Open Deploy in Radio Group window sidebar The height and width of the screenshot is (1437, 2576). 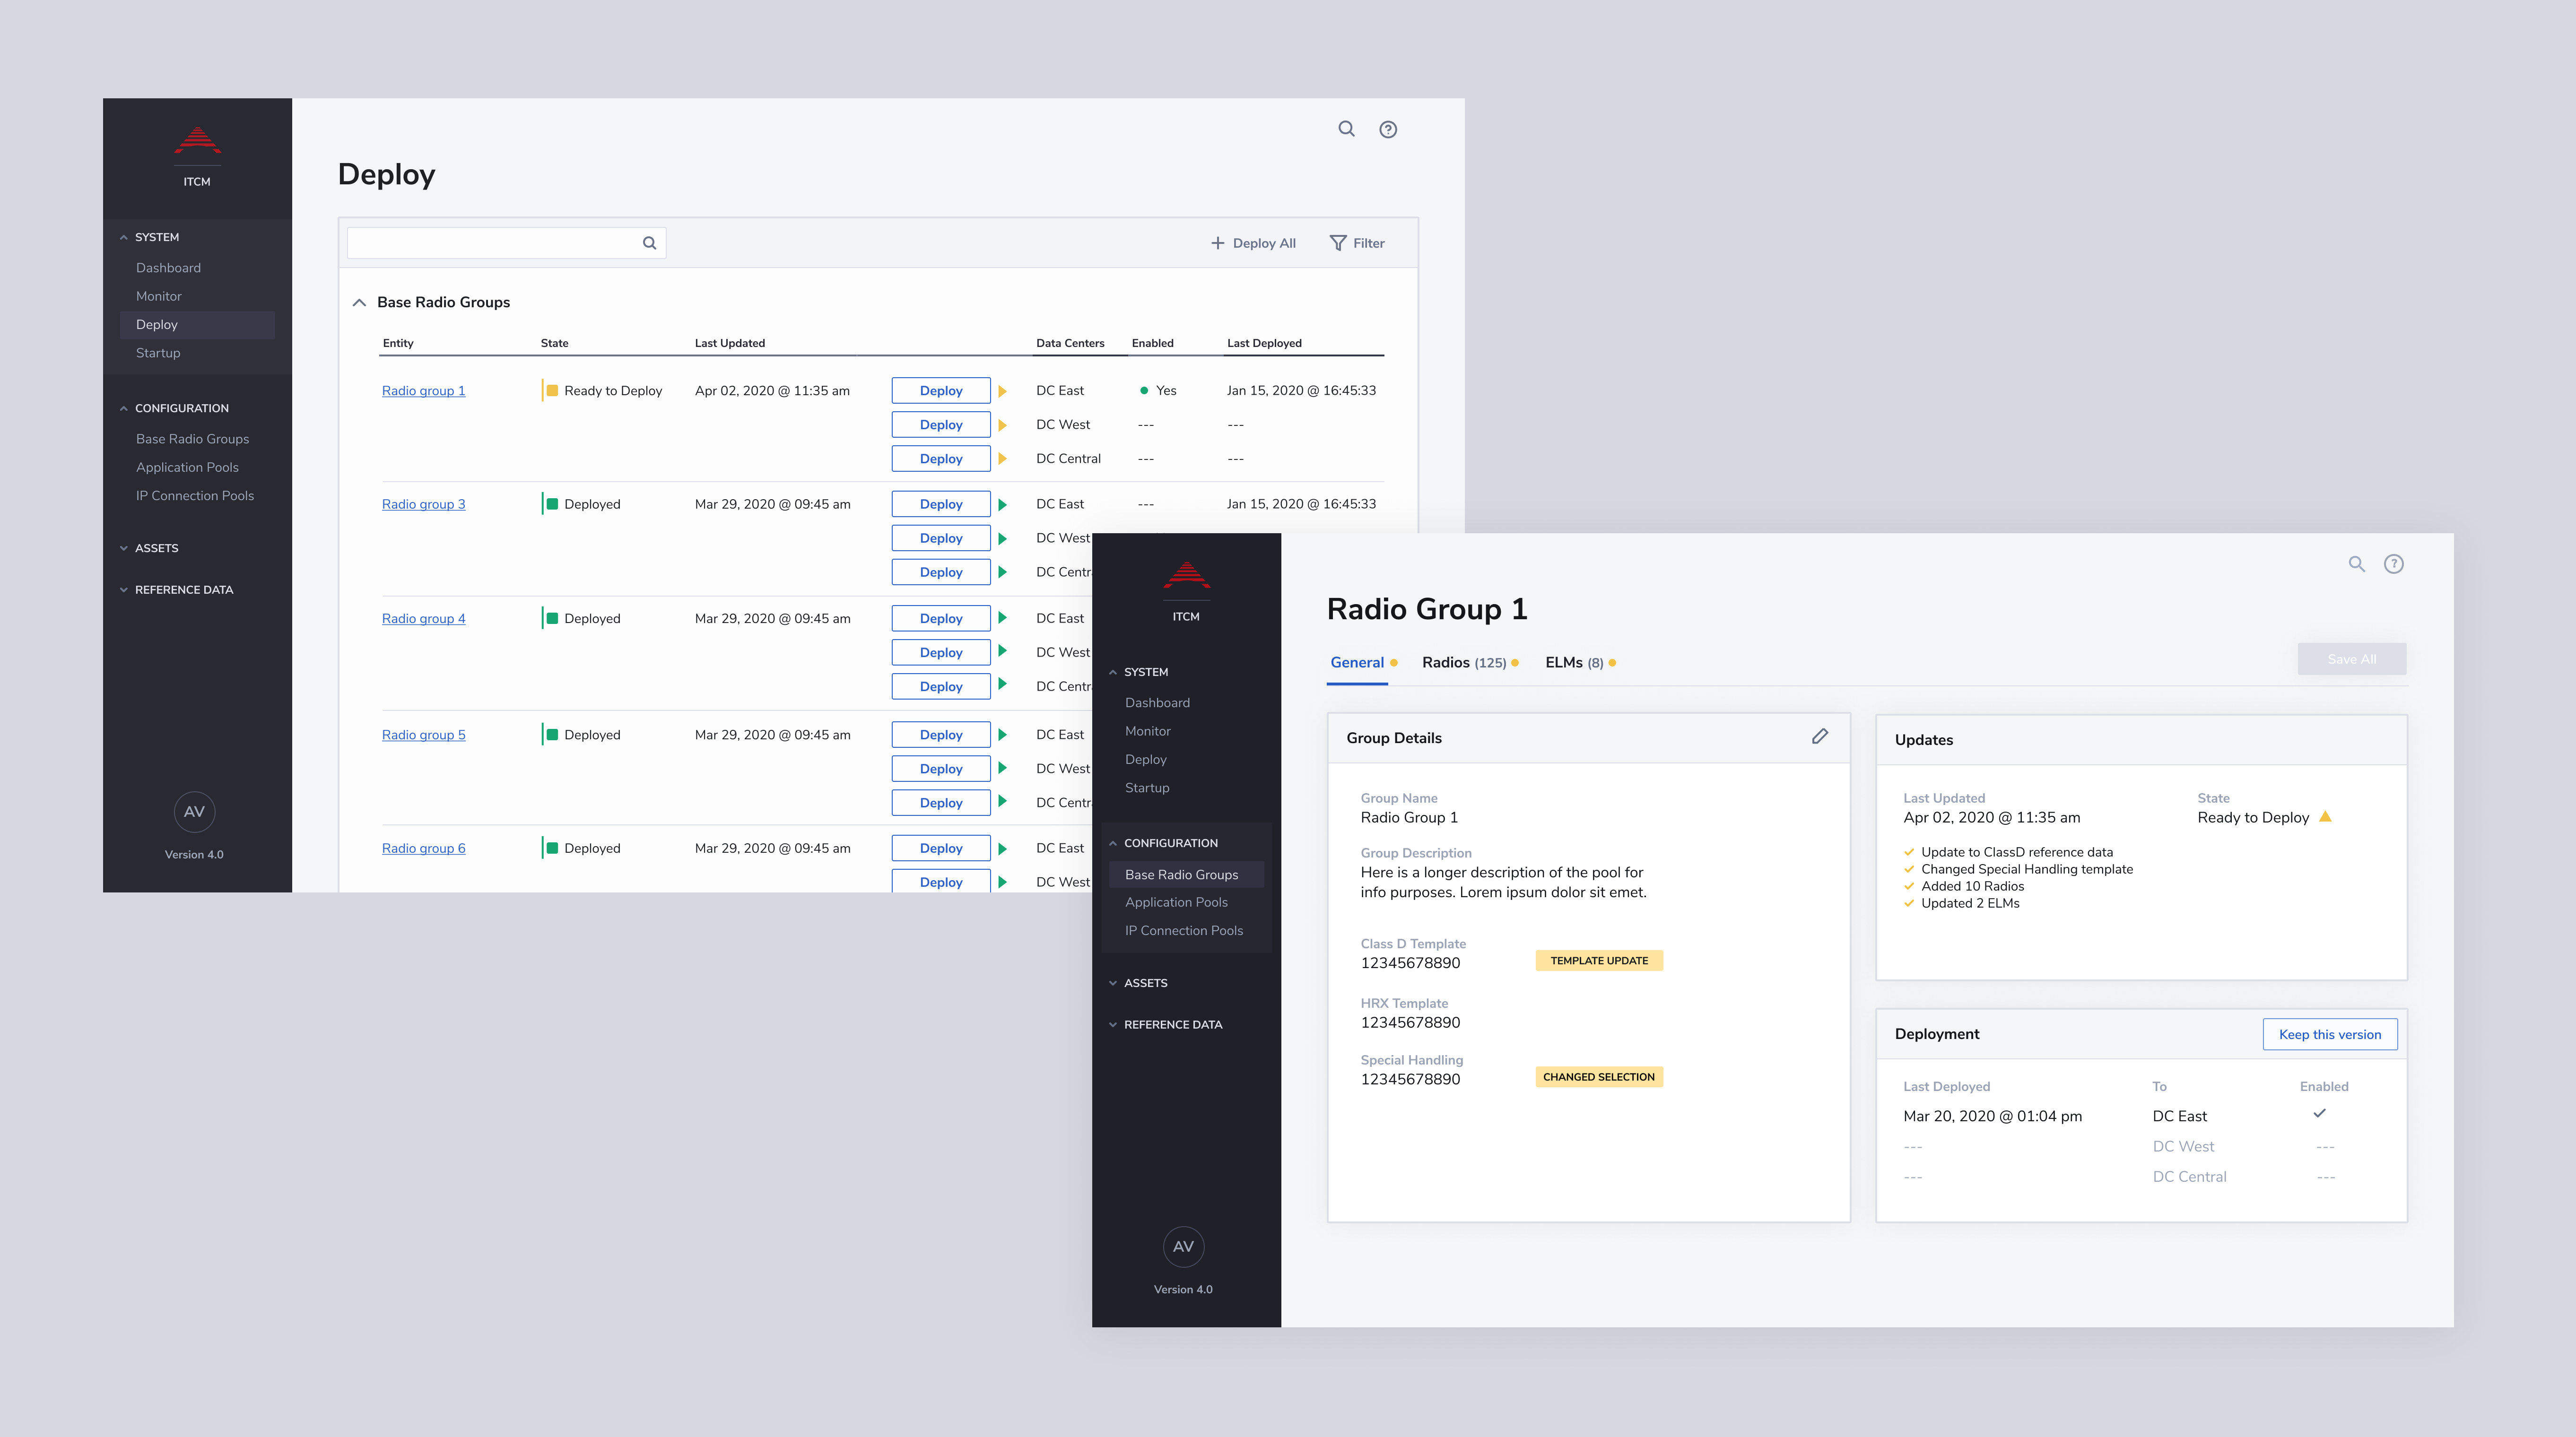click(1145, 759)
